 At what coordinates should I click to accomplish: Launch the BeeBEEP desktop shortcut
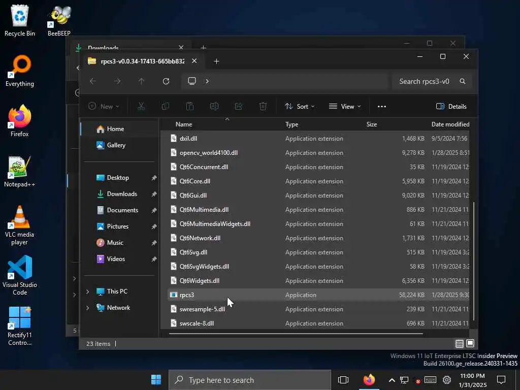pos(59,20)
